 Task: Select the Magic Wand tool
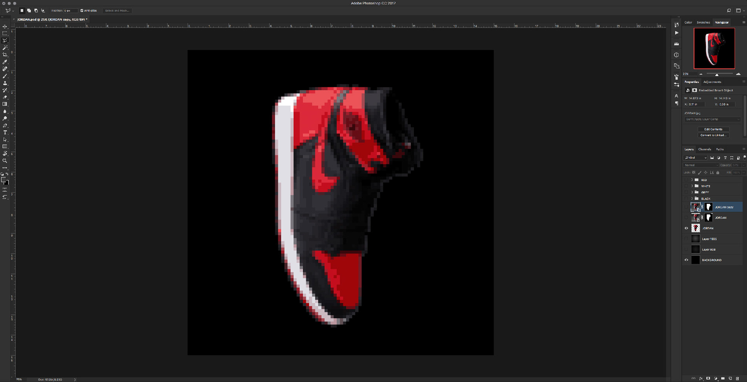[x=5, y=47]
